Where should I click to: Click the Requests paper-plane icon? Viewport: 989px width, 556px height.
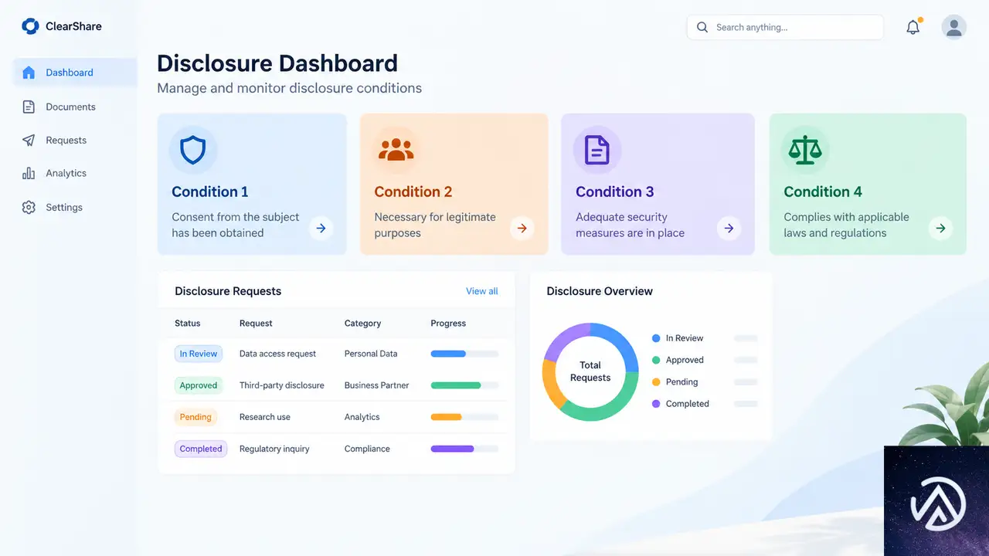click(29, 141)
